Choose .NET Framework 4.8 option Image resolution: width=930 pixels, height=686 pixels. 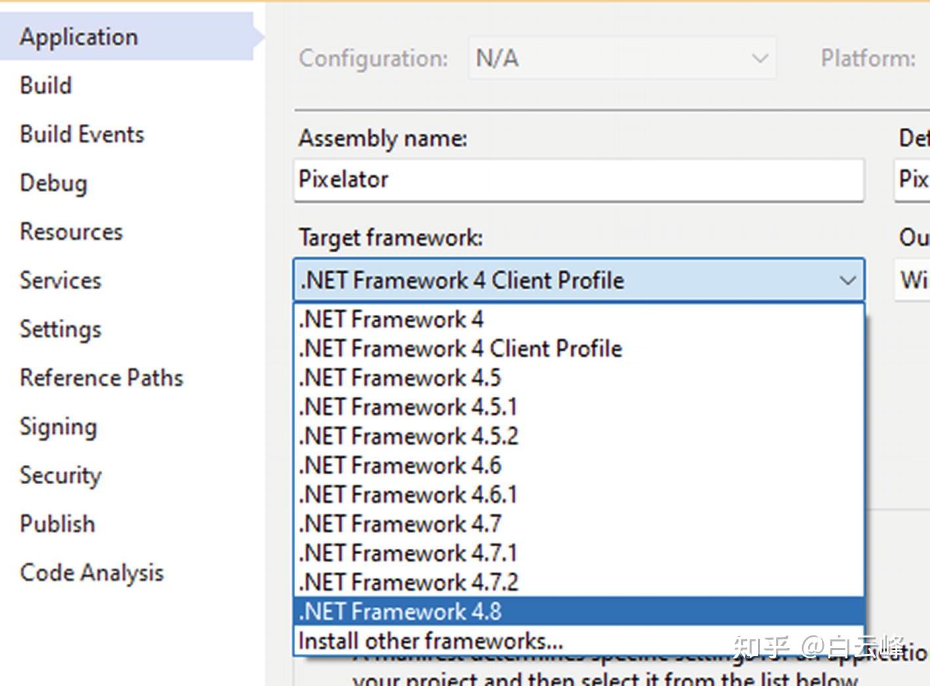click(x=400, y=611)
